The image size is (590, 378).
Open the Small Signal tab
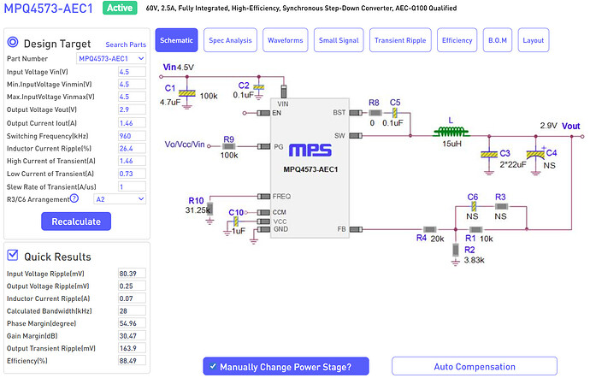tap(339, 40)
